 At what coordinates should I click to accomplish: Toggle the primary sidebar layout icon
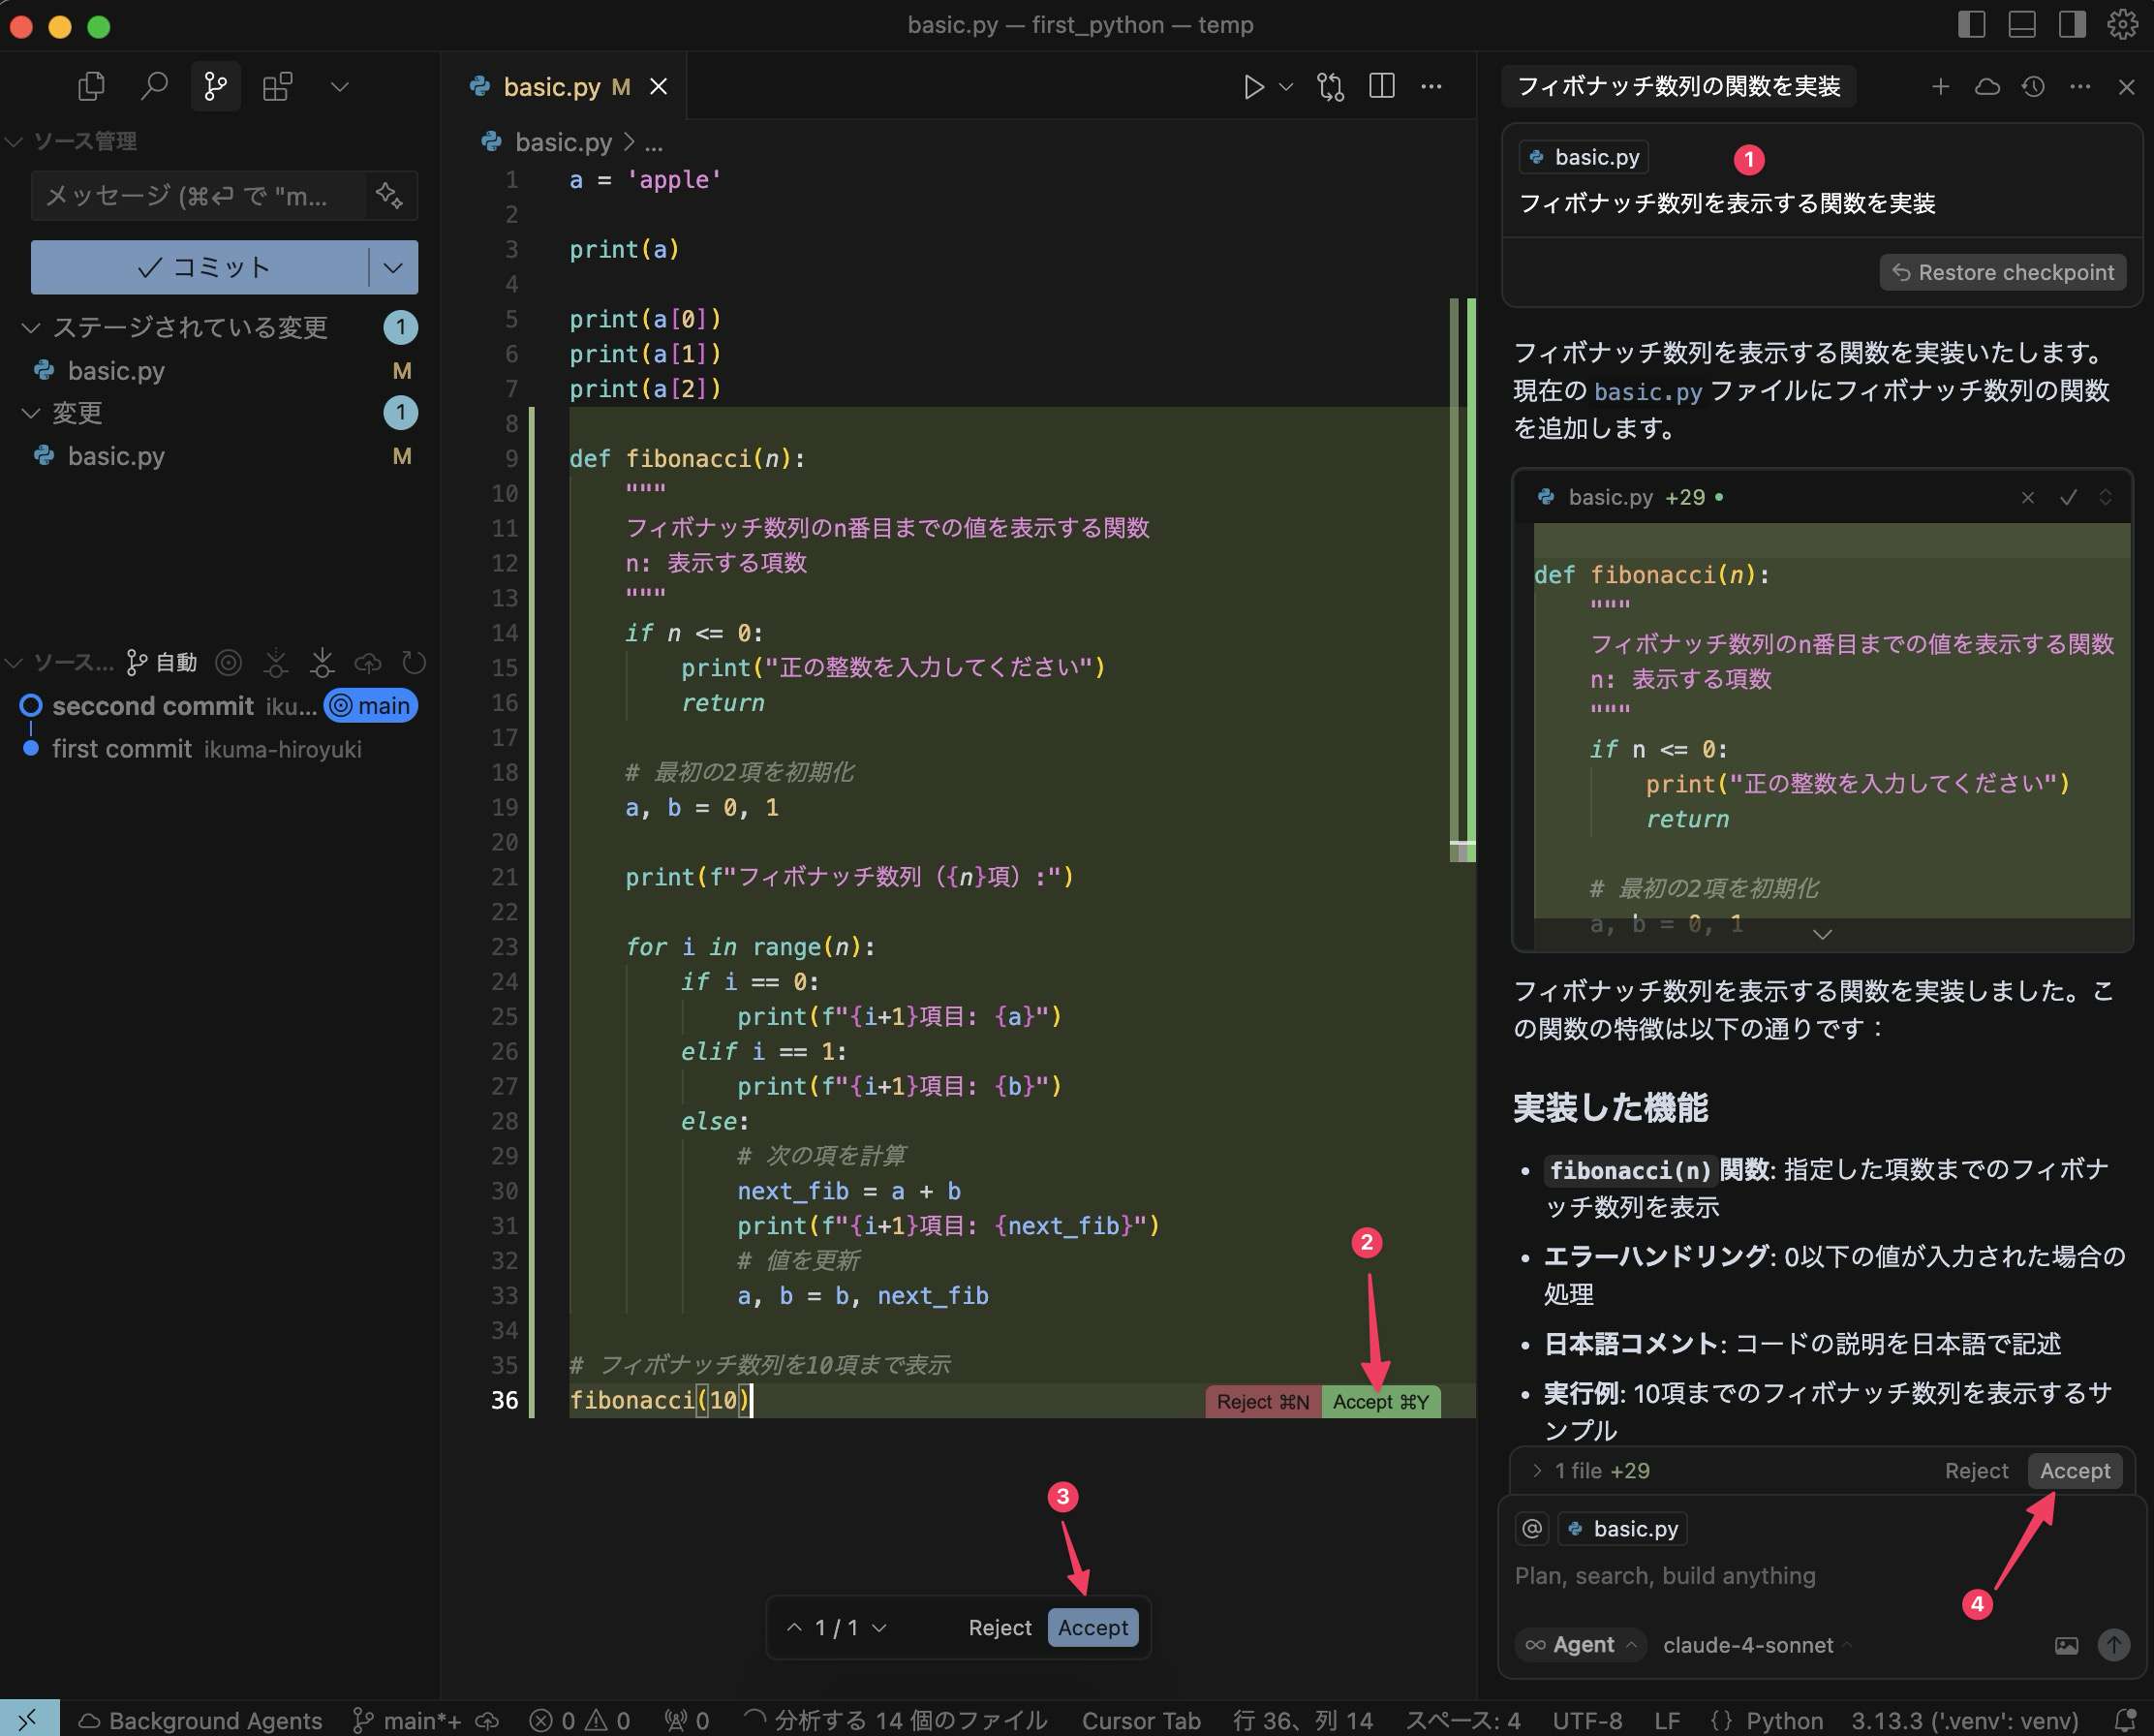coord(1971,24)
